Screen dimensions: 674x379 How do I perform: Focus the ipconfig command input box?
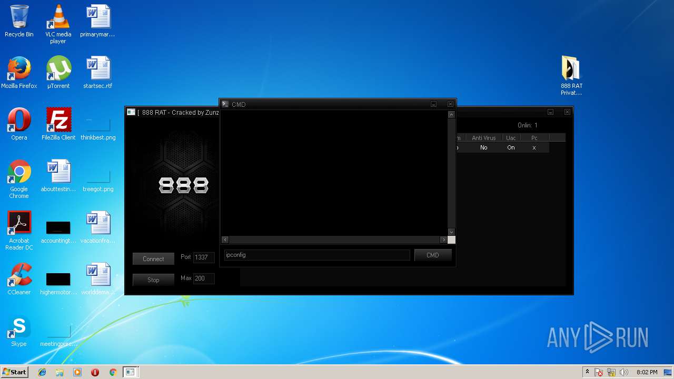[x=317, y=255]
